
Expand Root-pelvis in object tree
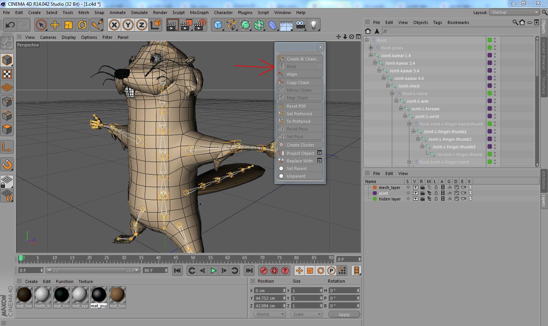tap(371, 48)
